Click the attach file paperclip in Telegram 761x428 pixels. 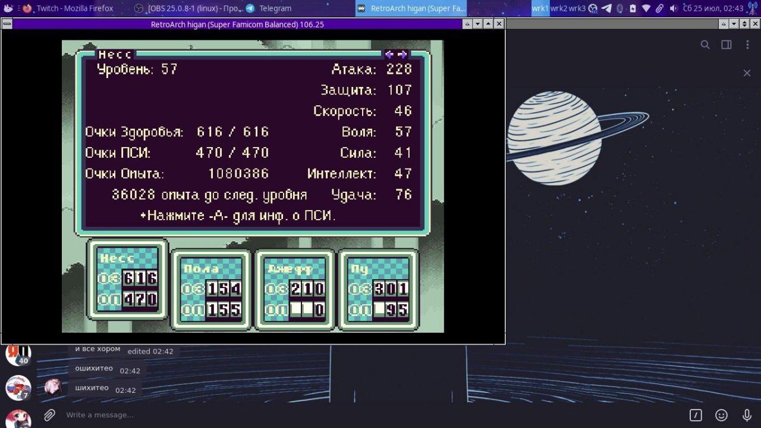tap(49, 415)
